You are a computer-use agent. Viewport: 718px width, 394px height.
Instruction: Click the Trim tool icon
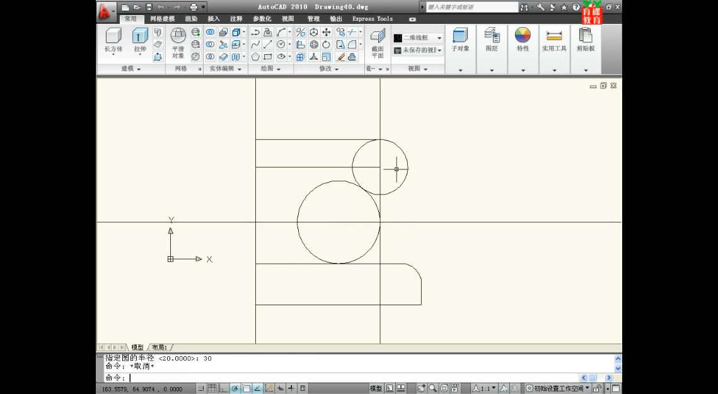coord(352,32)
